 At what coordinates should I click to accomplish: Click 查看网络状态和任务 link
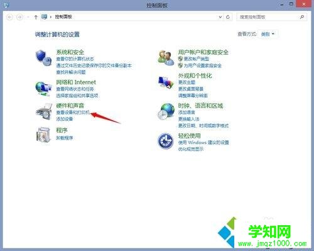tap(75, 89)
